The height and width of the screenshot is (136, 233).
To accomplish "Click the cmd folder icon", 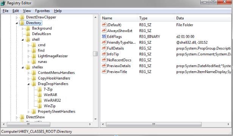I will (x=34, y=45).
